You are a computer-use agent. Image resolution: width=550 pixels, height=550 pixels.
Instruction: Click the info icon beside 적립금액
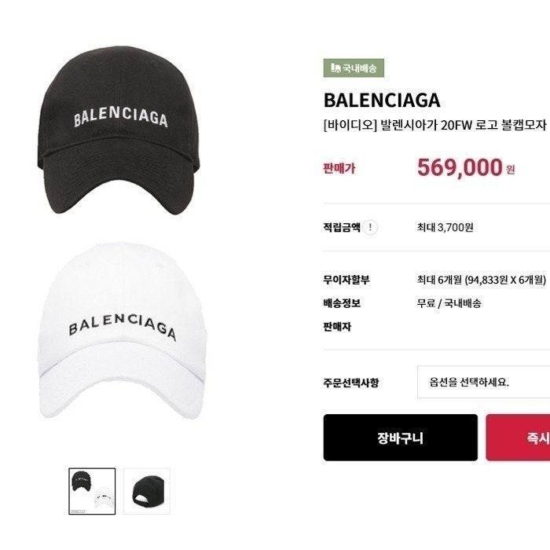(370, 227)
